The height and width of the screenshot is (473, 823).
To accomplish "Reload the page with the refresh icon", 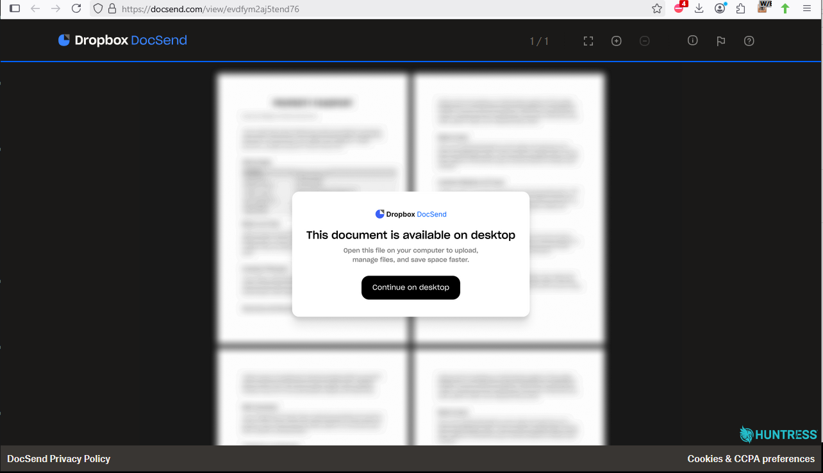I will pyautogui.click(x=76, y=9).
